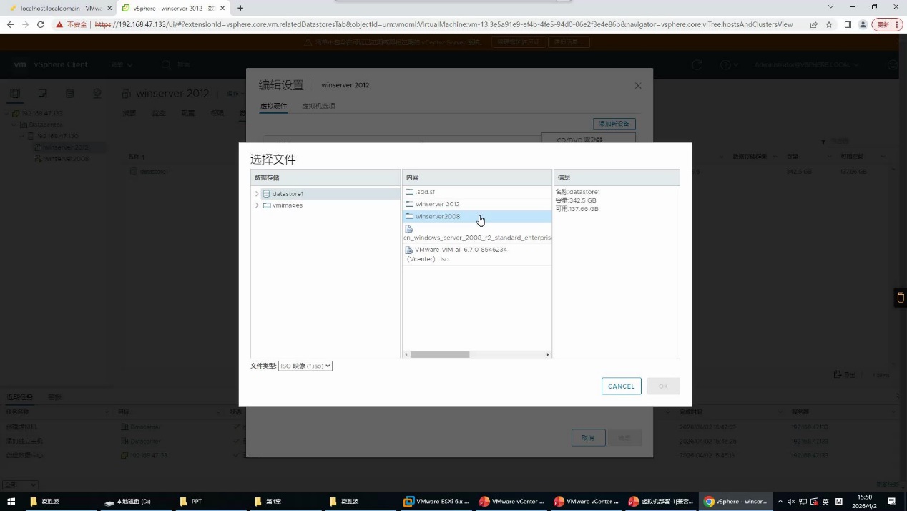Select the vmimages folder in the tree
The height and width of the screenshot is (511, 907).
tap(287, 205)
